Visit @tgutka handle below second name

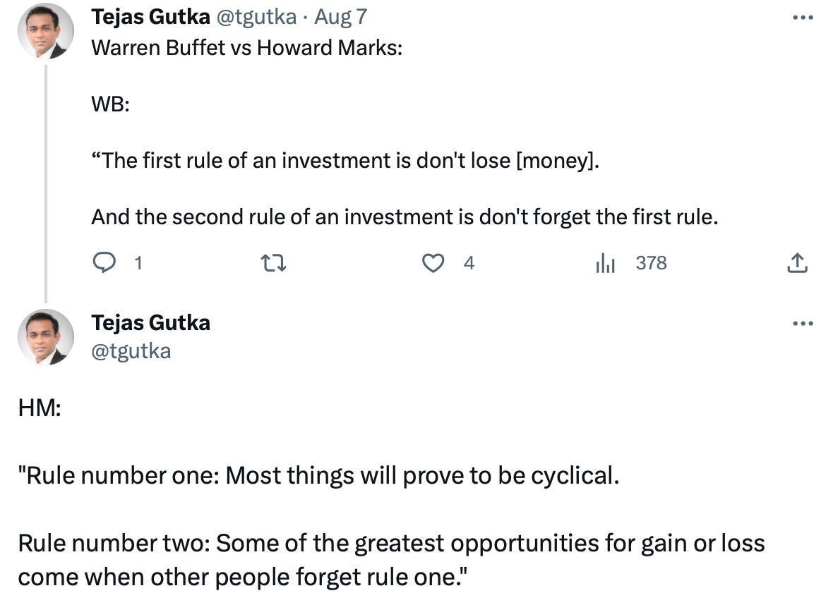point(131,351)
